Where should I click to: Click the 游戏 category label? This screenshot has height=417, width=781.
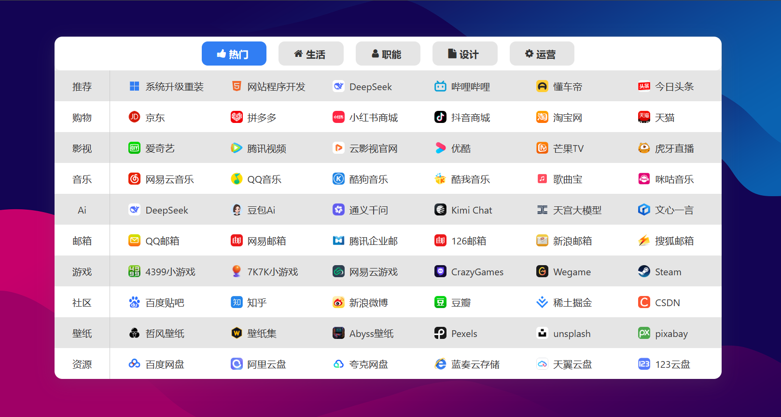click(x=82, y=272)
